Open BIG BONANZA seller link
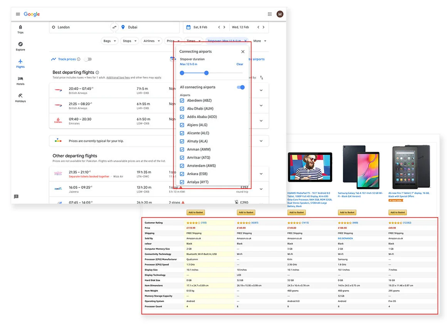 point(345,238)
